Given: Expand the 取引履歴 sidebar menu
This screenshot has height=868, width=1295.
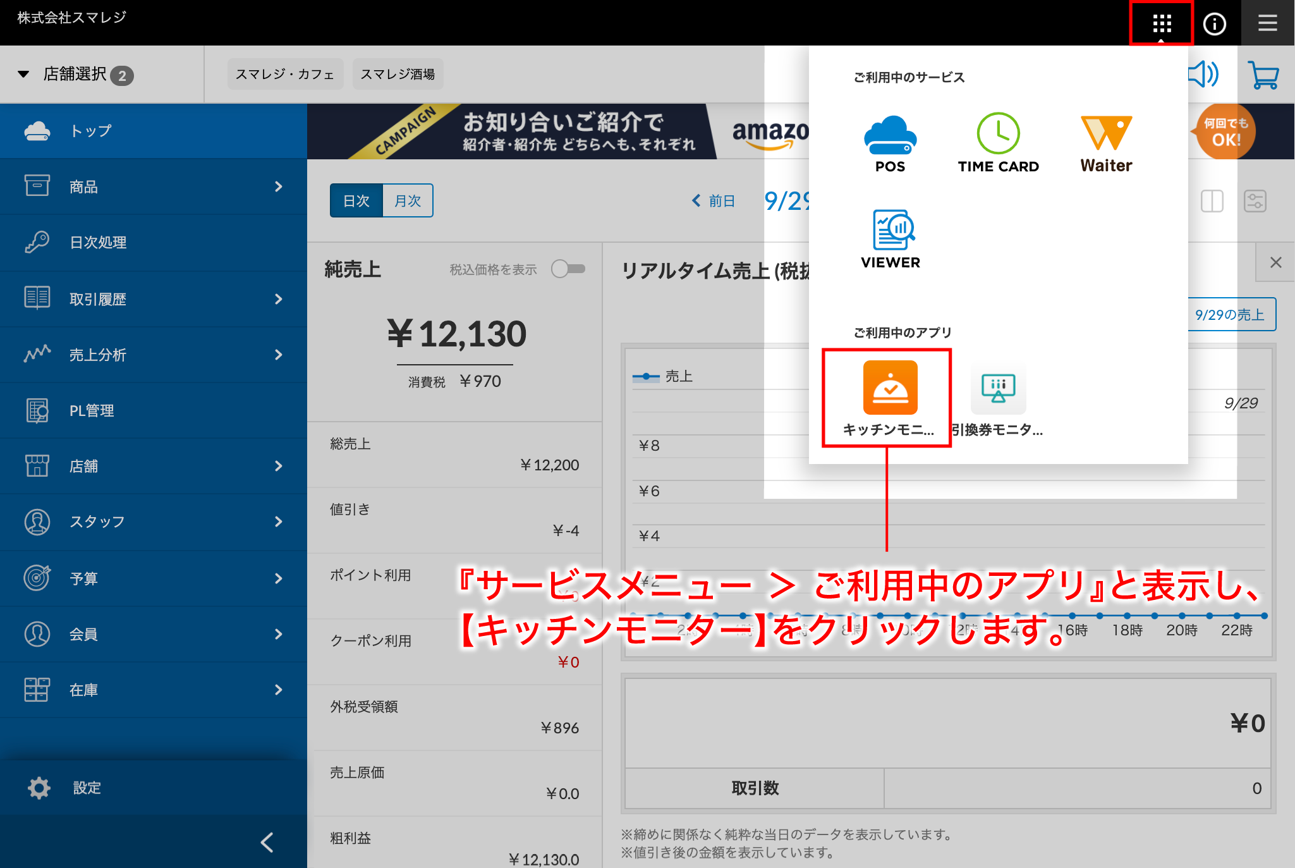Looking at the screenshot, I should (154, 299).
